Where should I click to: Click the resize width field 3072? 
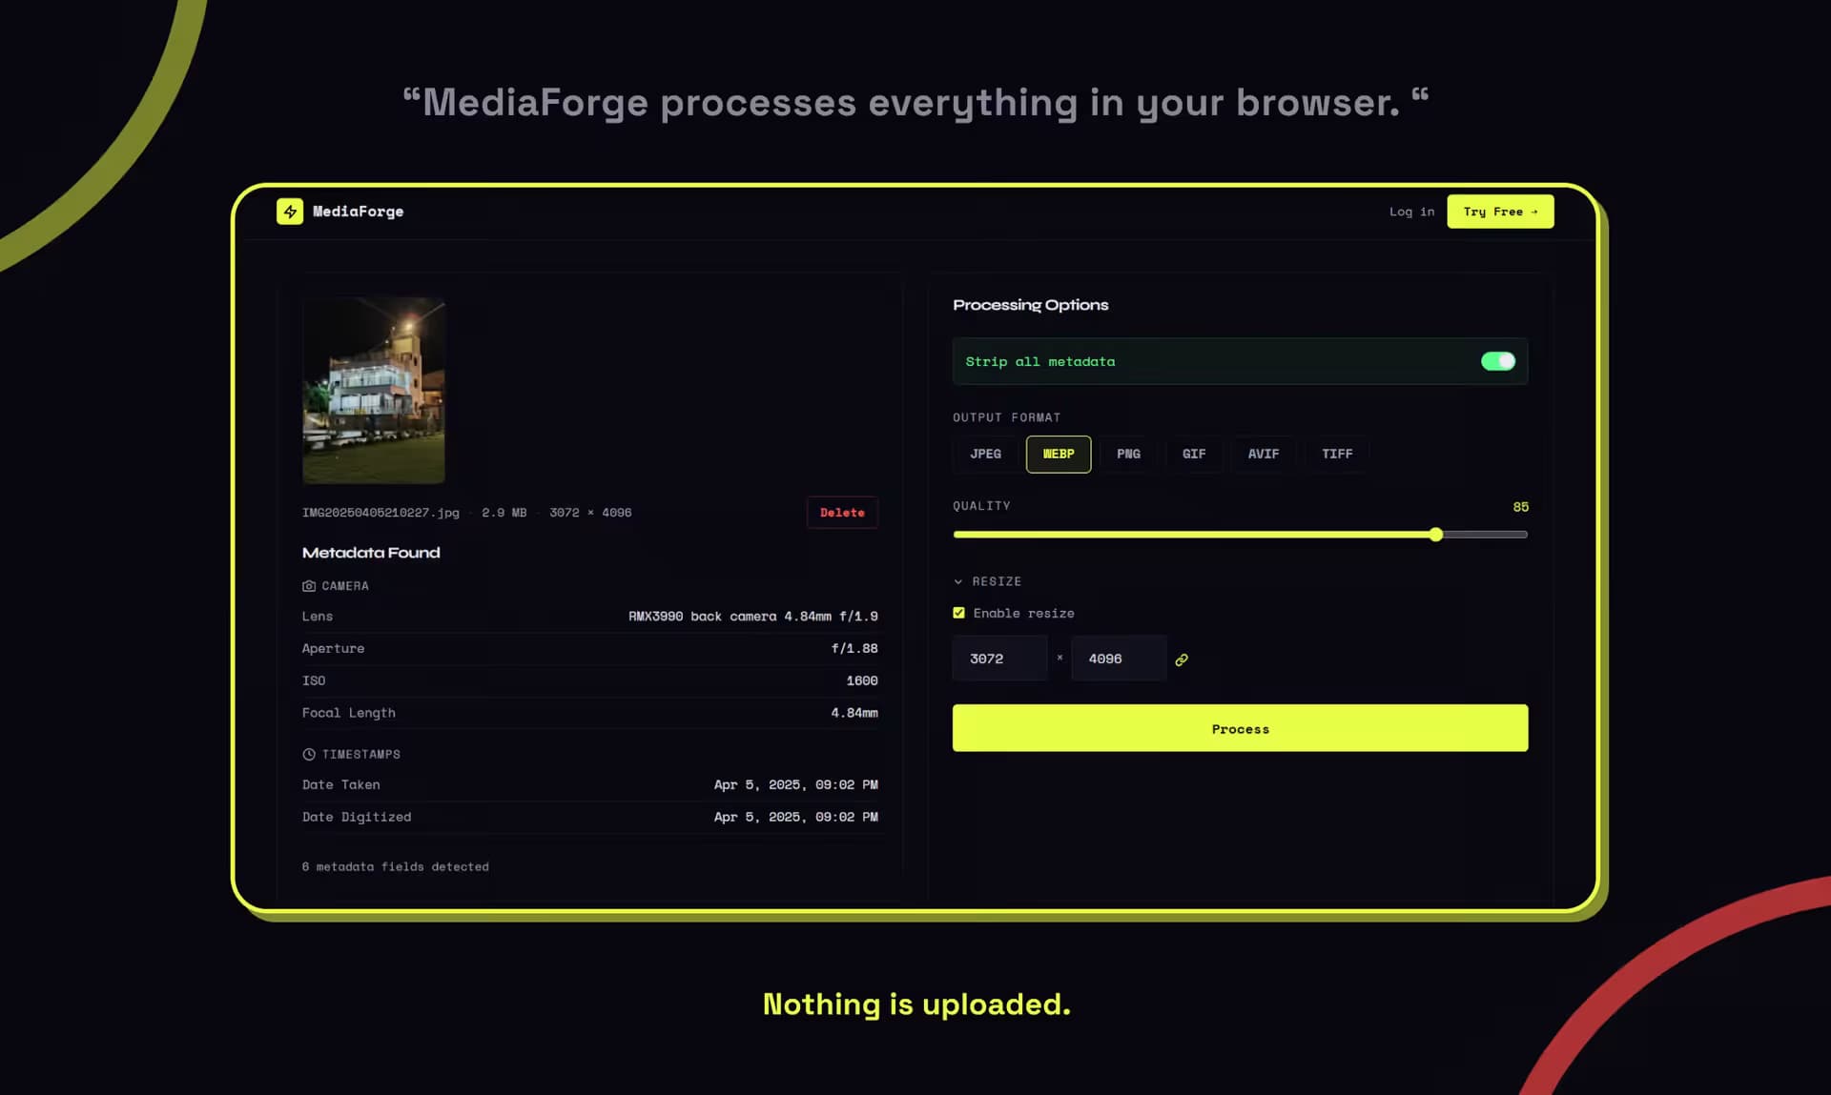999,659
